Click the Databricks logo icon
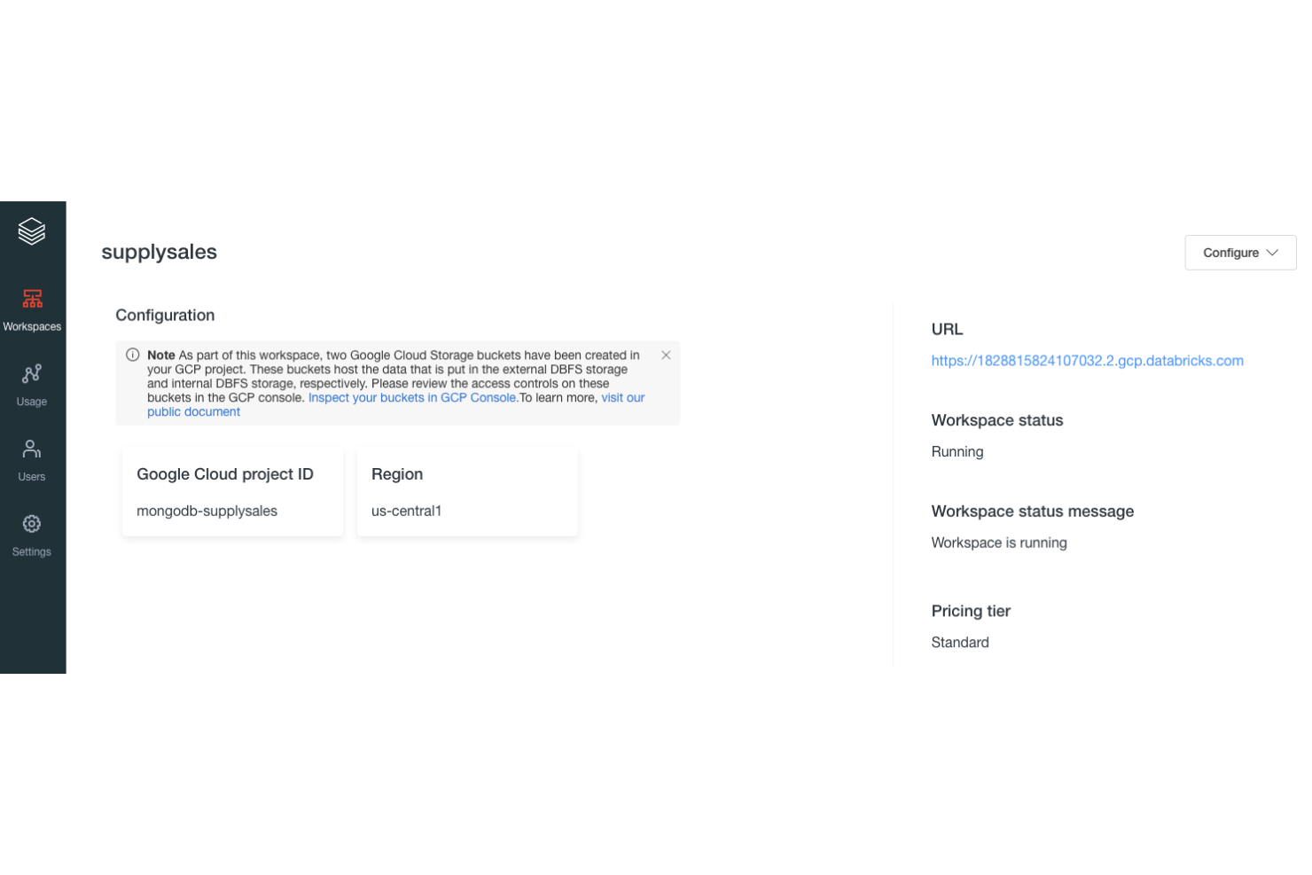1312x875 pixels. coord(32,231)
